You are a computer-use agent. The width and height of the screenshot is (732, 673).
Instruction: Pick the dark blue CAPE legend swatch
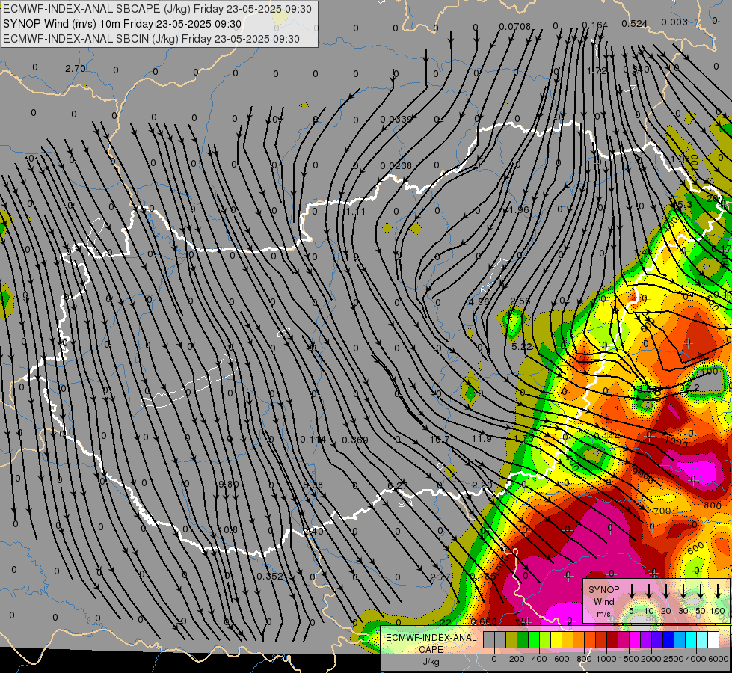point(668,639)
